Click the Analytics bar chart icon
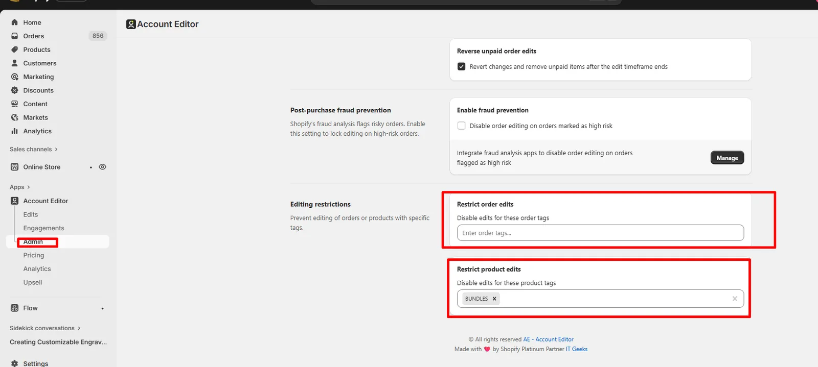Screen dimensions: 818x367 click(x=14, y=131)
